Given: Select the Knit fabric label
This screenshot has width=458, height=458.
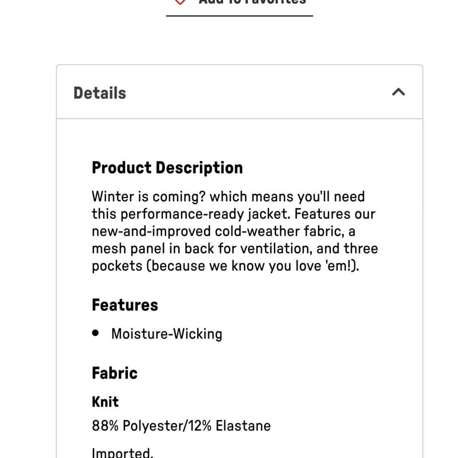Looking at the screenshot, I should point(104,402).
